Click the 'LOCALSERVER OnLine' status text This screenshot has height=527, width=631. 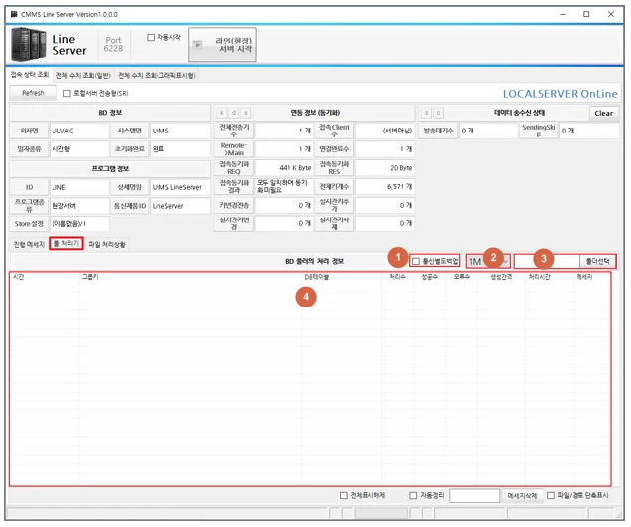click(x=561, y=94)
